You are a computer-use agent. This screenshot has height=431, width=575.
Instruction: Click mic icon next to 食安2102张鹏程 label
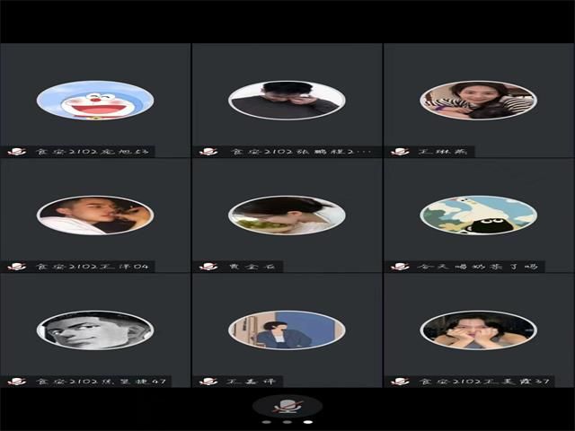click(208, 152)
